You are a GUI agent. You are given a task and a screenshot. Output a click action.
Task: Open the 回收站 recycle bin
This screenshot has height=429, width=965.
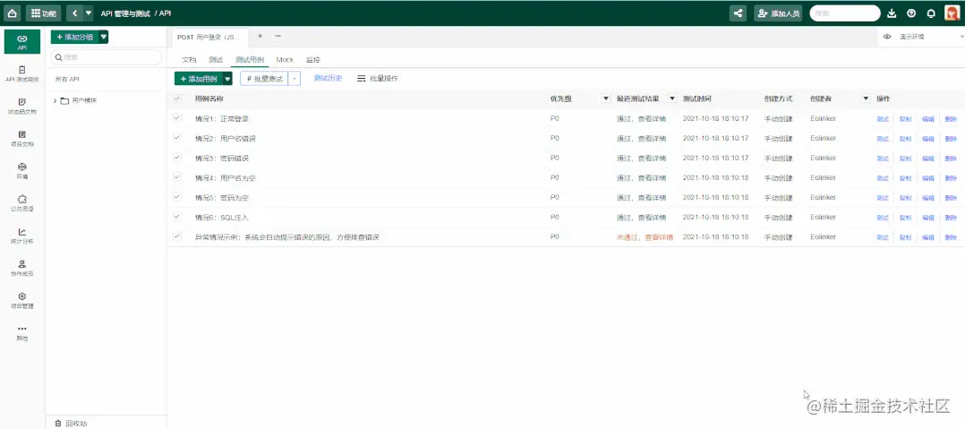coord(71,423)
